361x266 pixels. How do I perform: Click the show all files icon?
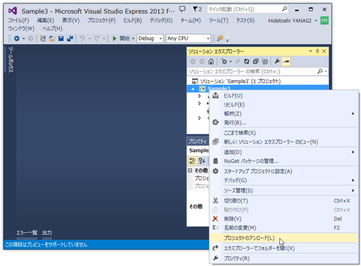point(265,61)
